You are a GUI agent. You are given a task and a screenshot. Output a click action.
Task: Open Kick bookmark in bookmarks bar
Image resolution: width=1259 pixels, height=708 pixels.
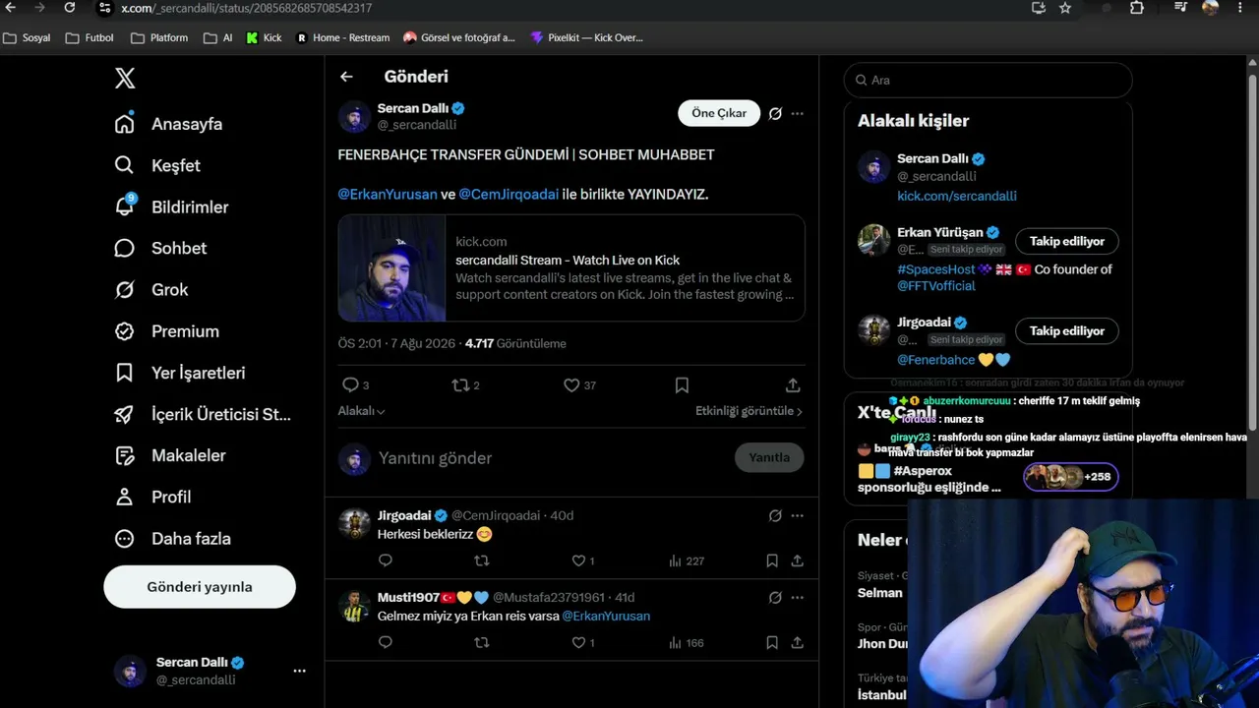pyautogui.click(x=264, y=37)
